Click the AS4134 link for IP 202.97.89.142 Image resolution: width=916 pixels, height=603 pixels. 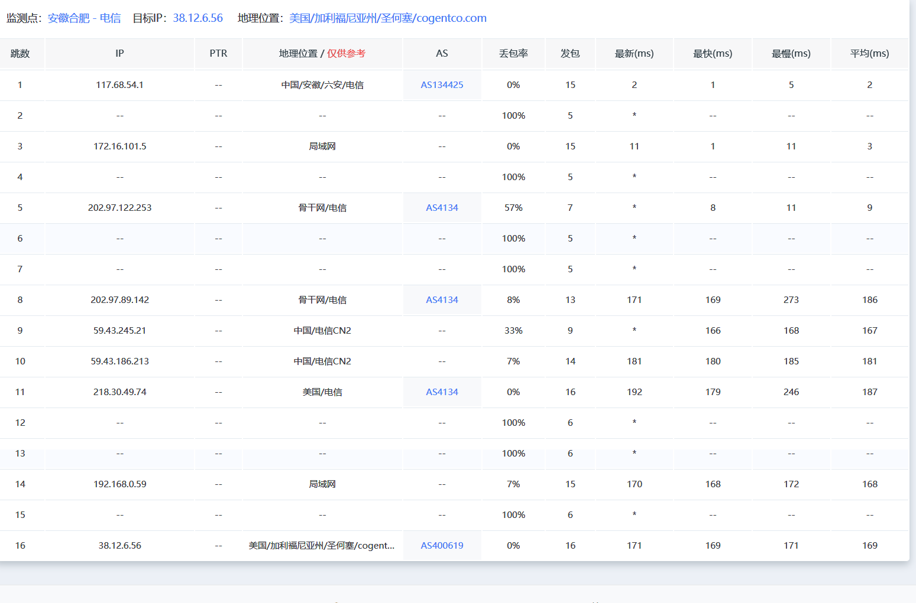click(x=442, y=300)
